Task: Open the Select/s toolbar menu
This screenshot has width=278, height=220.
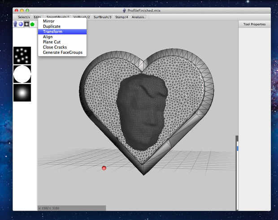Action: (x=24, y=17)
